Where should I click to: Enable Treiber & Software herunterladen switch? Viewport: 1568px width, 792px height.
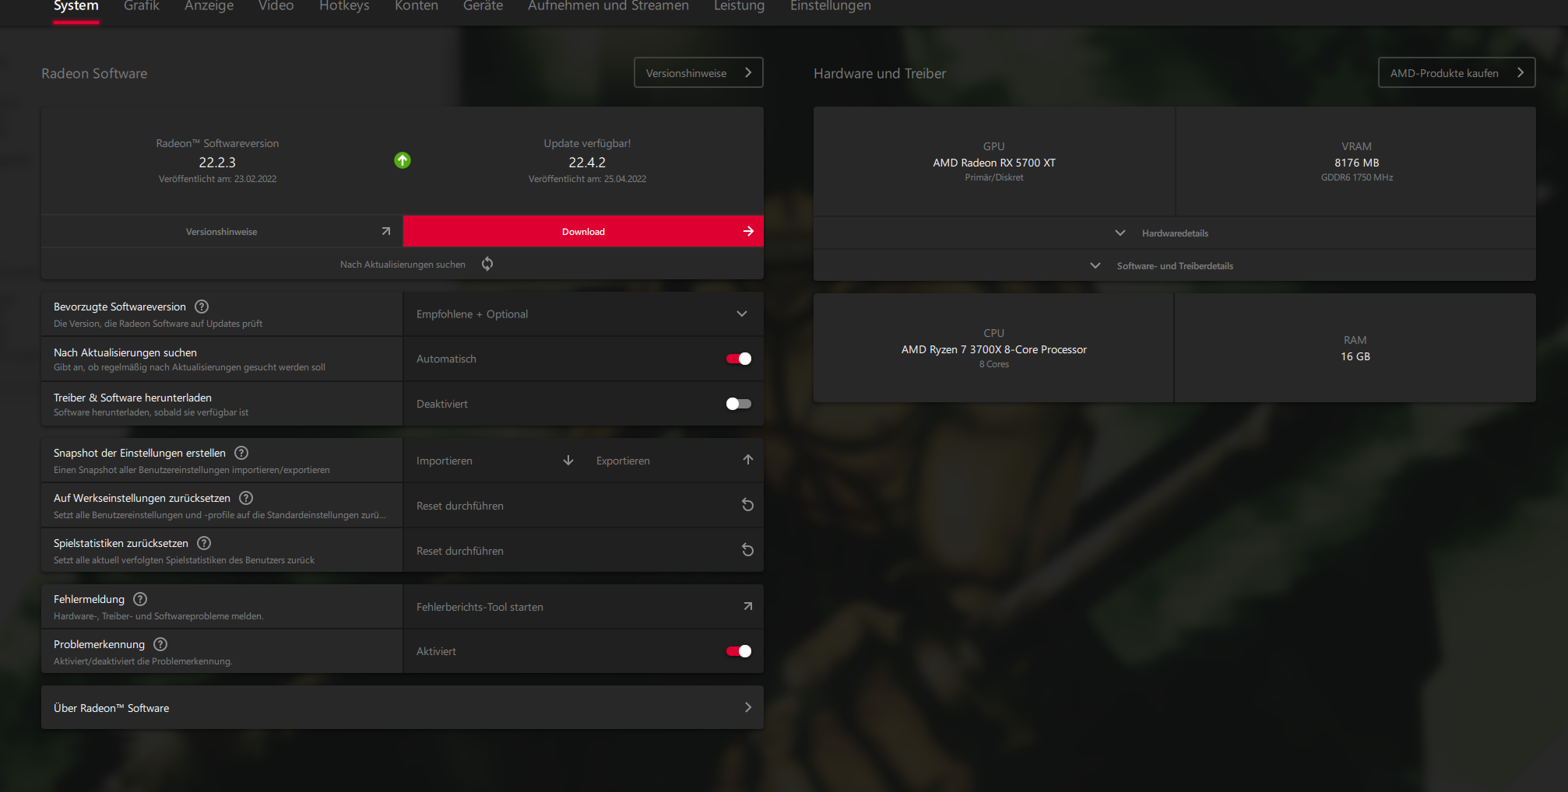pos(739,404)
